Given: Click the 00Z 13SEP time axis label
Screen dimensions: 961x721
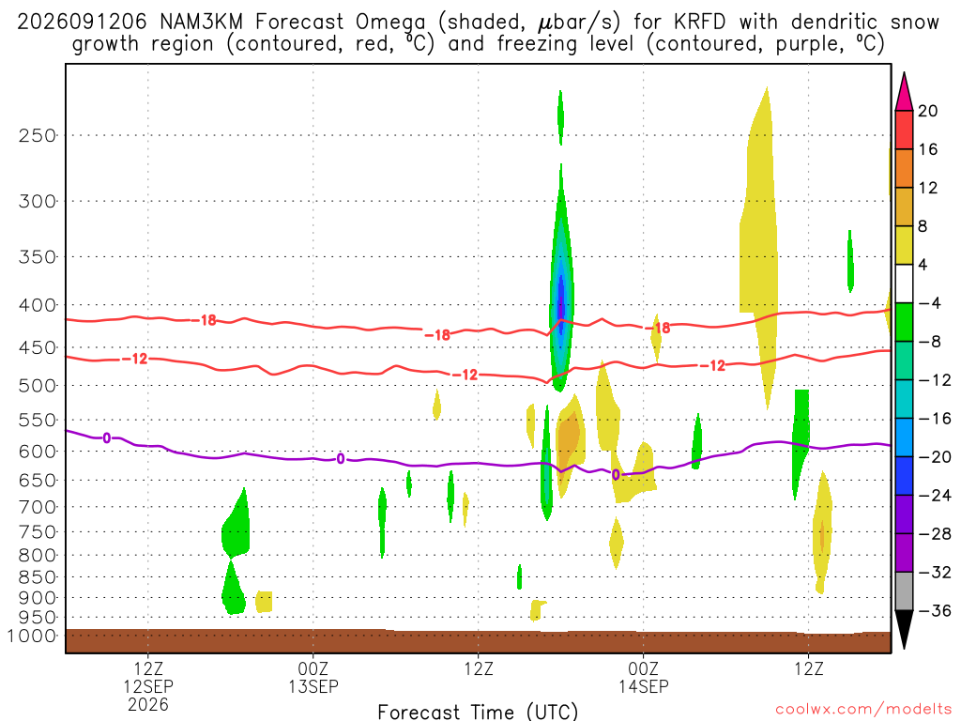Looking at the screenshot, I should (313, 678).
